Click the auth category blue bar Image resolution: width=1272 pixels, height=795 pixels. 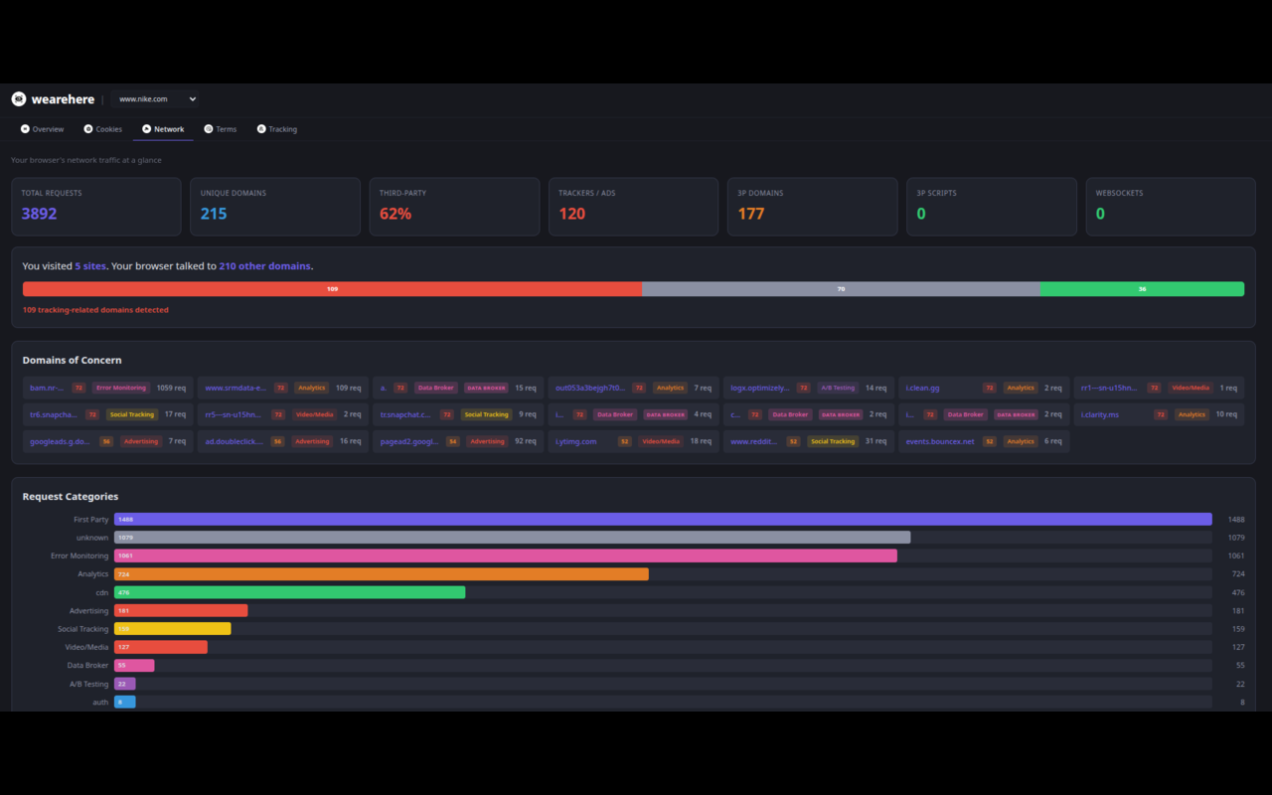tap(125, 702)
